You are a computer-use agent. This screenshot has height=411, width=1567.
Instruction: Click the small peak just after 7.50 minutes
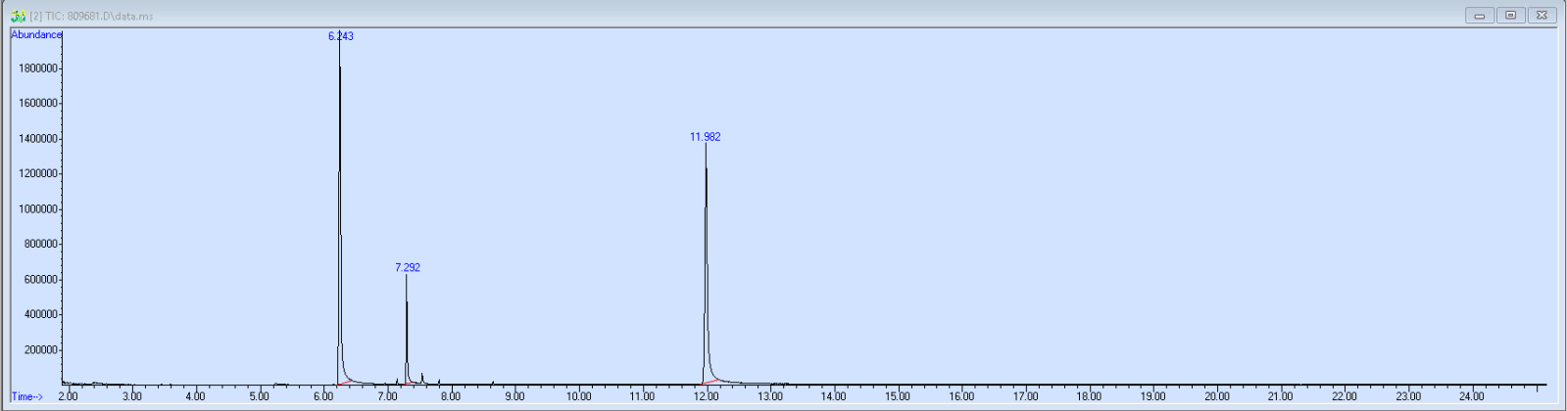(422, 377)
